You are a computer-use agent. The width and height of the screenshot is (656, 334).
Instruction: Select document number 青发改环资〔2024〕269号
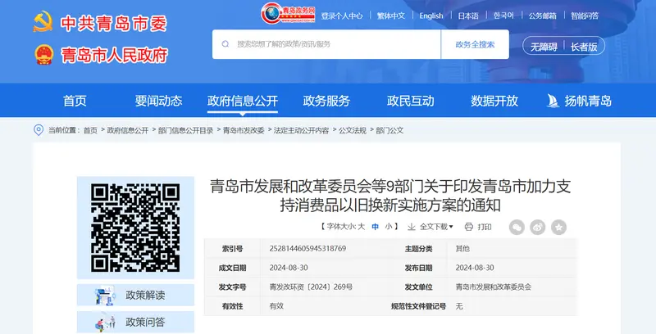point(311,287)
